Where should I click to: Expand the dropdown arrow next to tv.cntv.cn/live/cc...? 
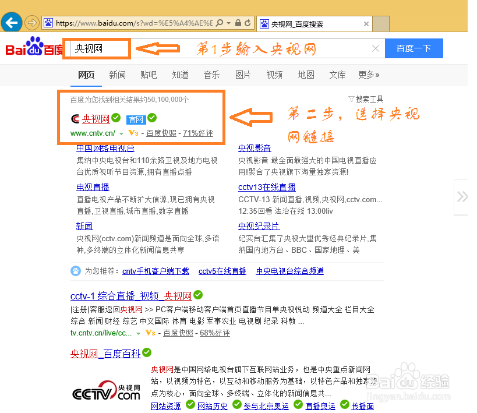point(138,334)
